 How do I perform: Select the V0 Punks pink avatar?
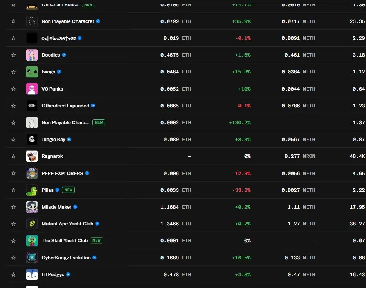(32, 89)
